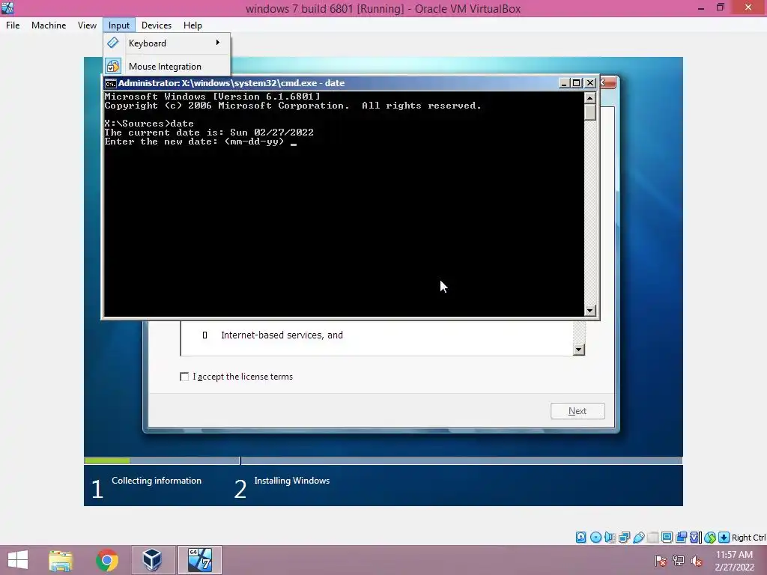Open the Action Center flag tray icon
The width and height of the screenshot is (767, 575).
tap(661, 561)
